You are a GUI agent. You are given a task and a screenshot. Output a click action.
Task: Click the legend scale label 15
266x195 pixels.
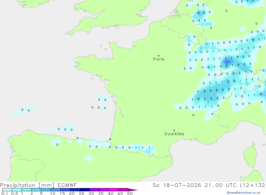62,193
